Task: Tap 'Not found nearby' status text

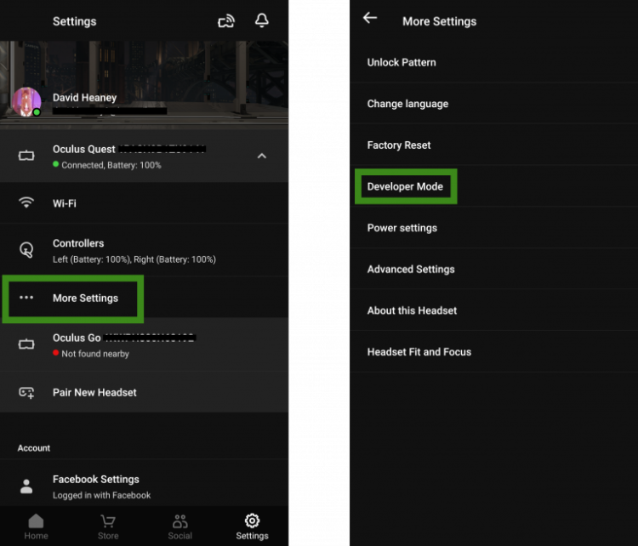Action: (x=95, y=354)
